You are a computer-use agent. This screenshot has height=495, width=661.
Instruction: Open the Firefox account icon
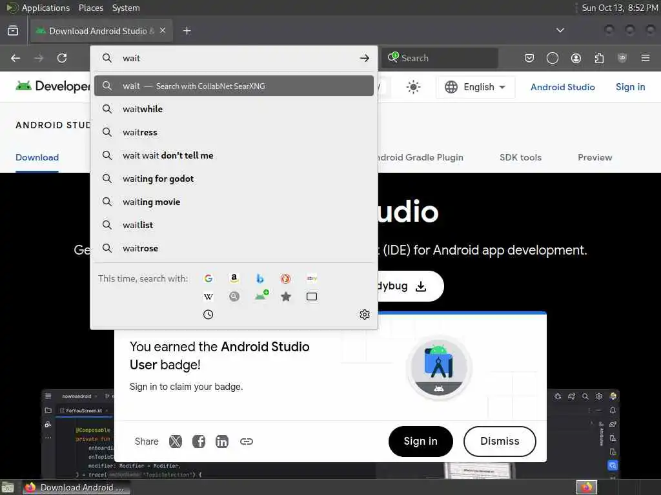[576, 58]
